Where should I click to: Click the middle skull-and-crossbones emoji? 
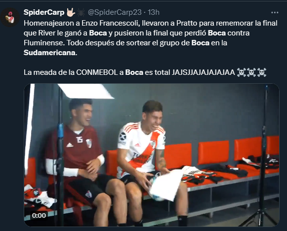coord(252,72)
